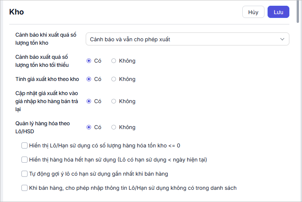Image resolution: width=302 pixels, height=202 pixels.
Task: Click the dropdown chevron arrow icon
Action: [x=282, y=39]
